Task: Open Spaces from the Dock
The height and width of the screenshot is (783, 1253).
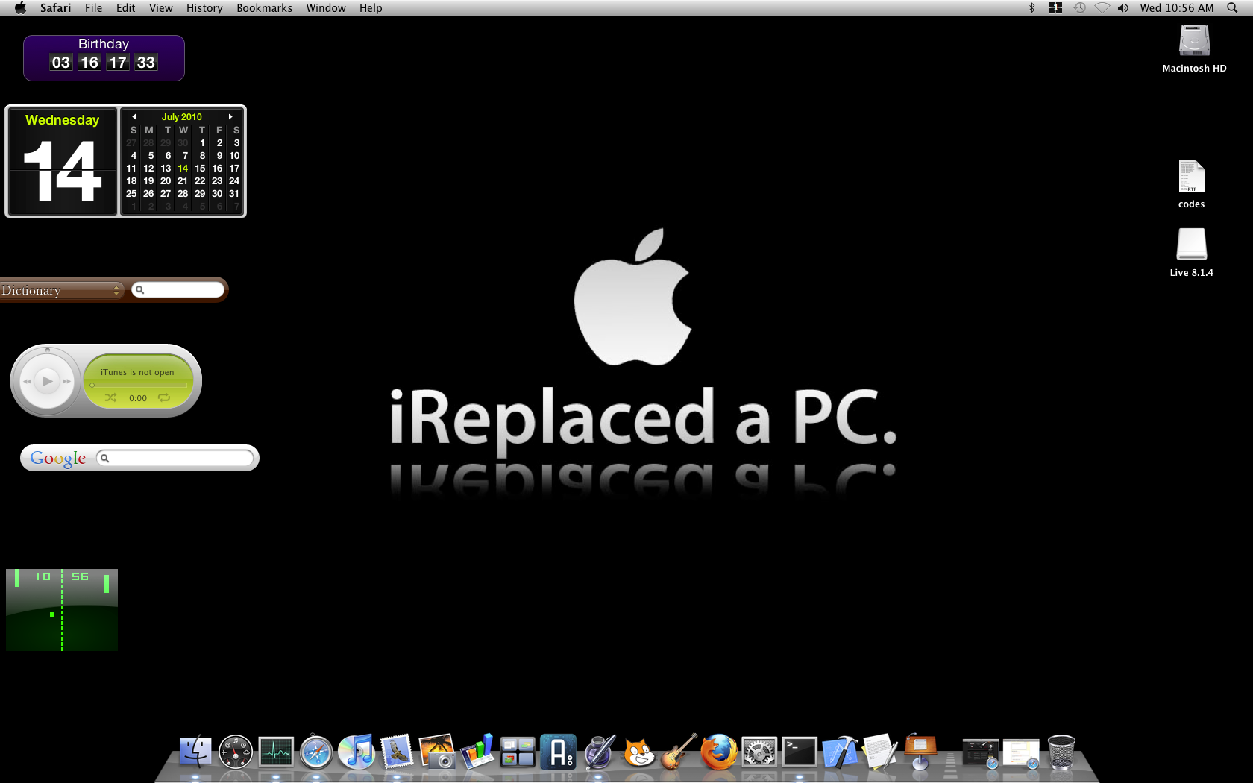Action: click(x=518, y=752)
